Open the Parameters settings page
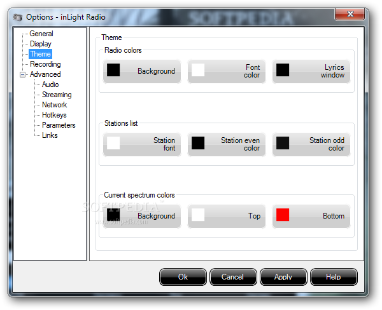 click(x=59, y=125)
